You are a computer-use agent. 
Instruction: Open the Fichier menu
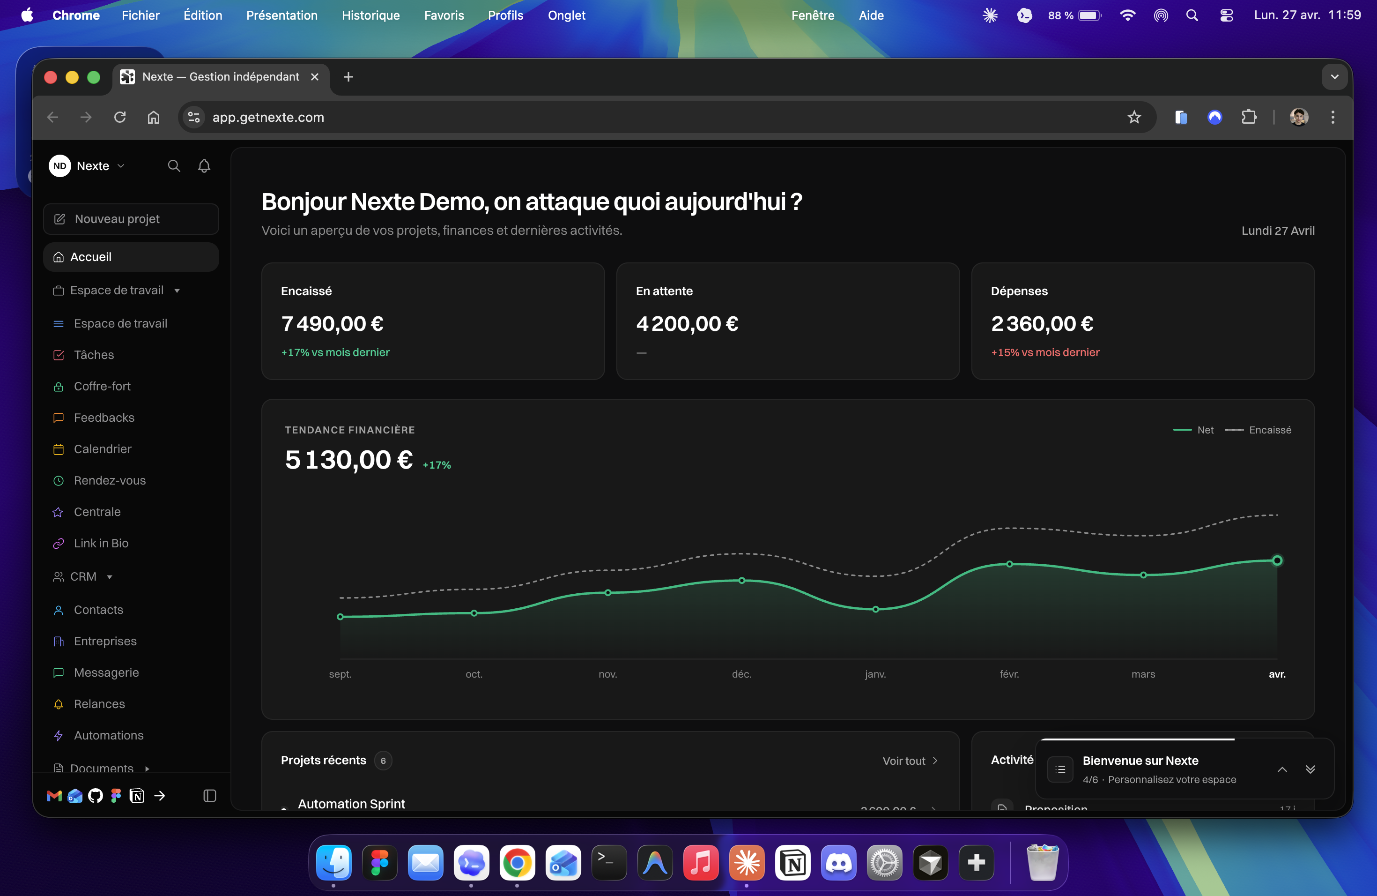(141, 15)
